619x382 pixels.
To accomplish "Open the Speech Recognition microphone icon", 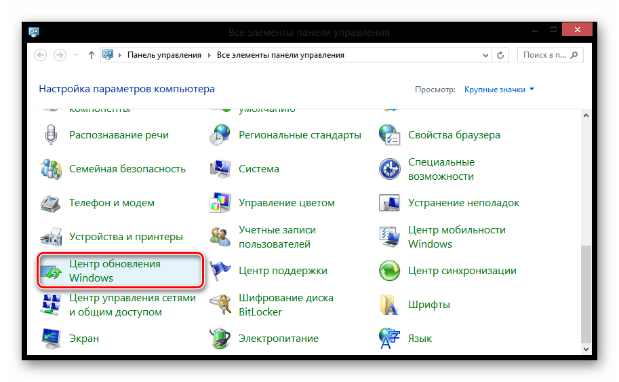I will click(50, 135).
